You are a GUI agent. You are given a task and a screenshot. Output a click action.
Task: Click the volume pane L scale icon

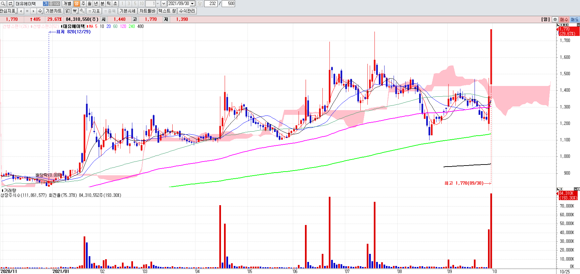(558, 189)
